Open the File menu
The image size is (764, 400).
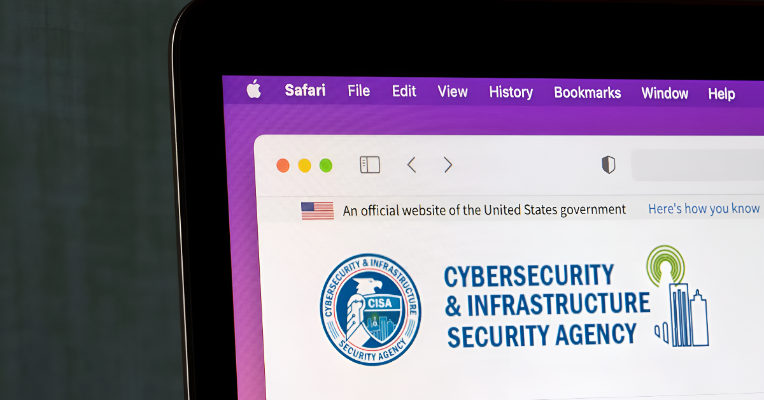click(x=359, y=91)
